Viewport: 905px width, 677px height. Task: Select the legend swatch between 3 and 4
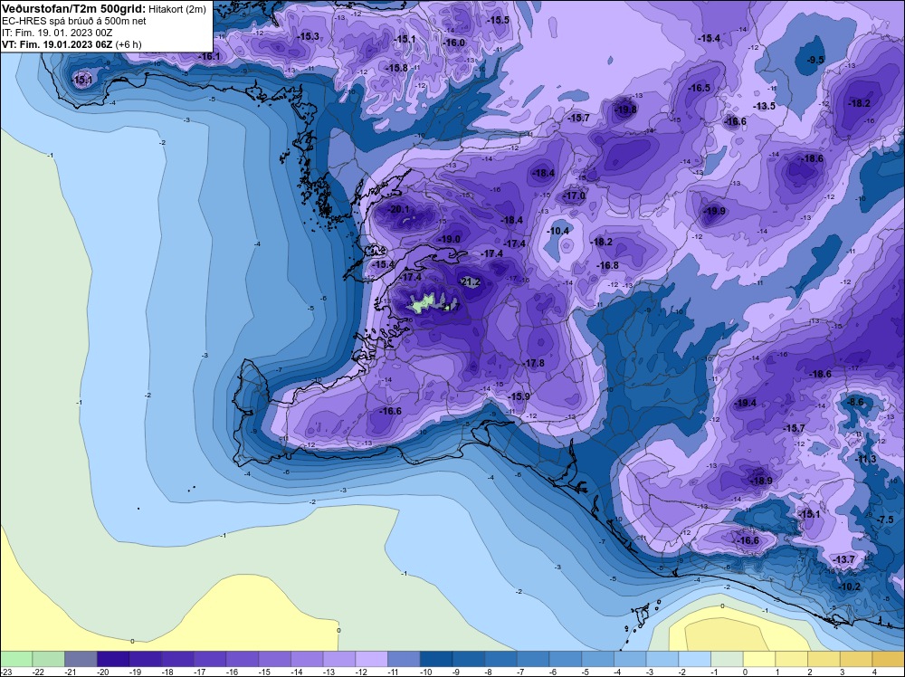point(856,659)
